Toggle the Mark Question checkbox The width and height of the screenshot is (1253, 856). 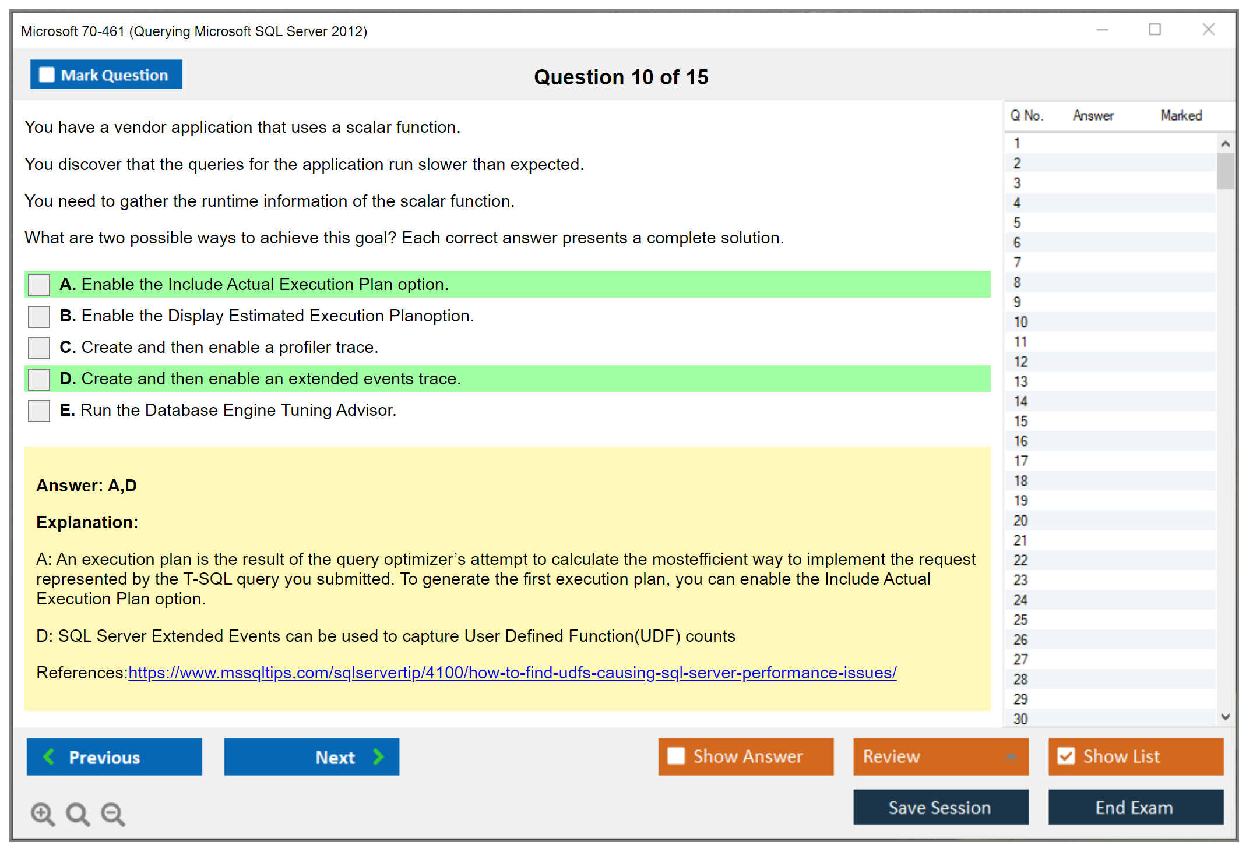tap(47, 75)
